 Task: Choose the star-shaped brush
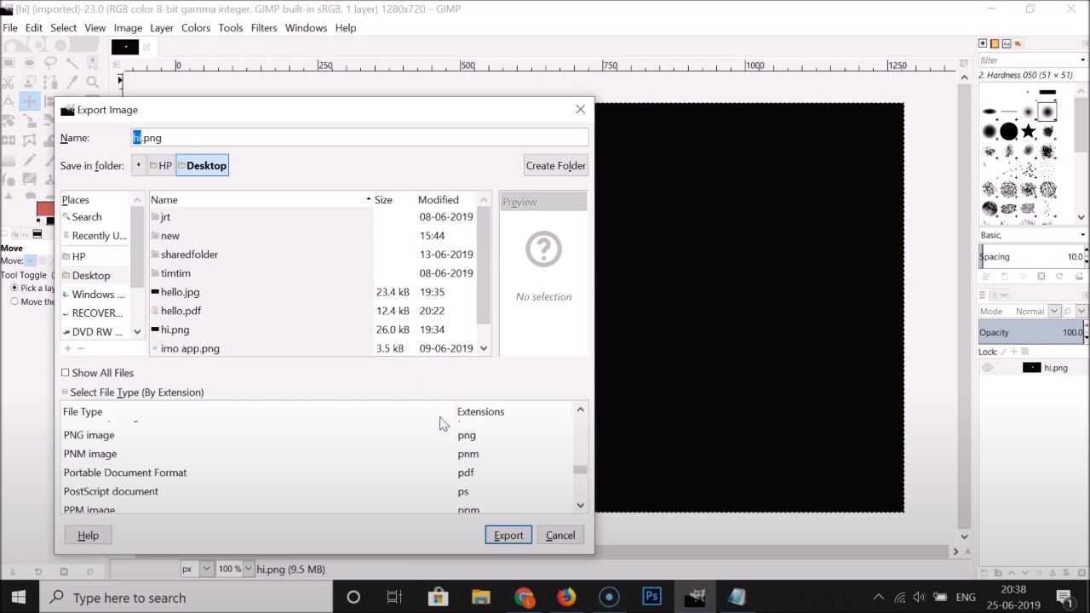pos(1028,131)
